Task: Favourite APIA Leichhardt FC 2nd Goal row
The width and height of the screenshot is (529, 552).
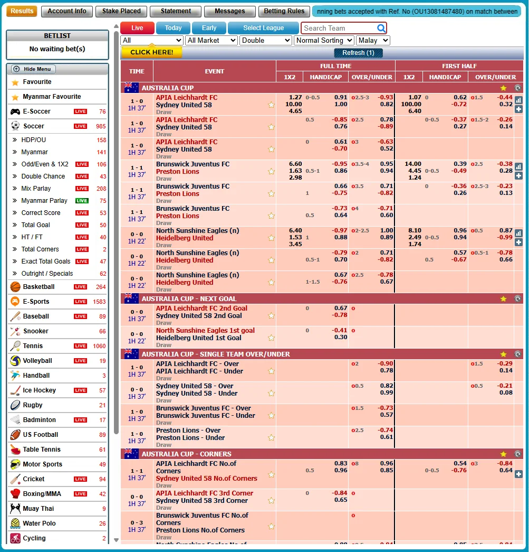Action: [x=271, y=316]
